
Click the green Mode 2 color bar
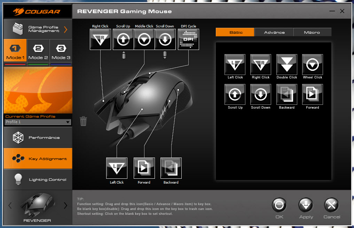coord(38,64)
